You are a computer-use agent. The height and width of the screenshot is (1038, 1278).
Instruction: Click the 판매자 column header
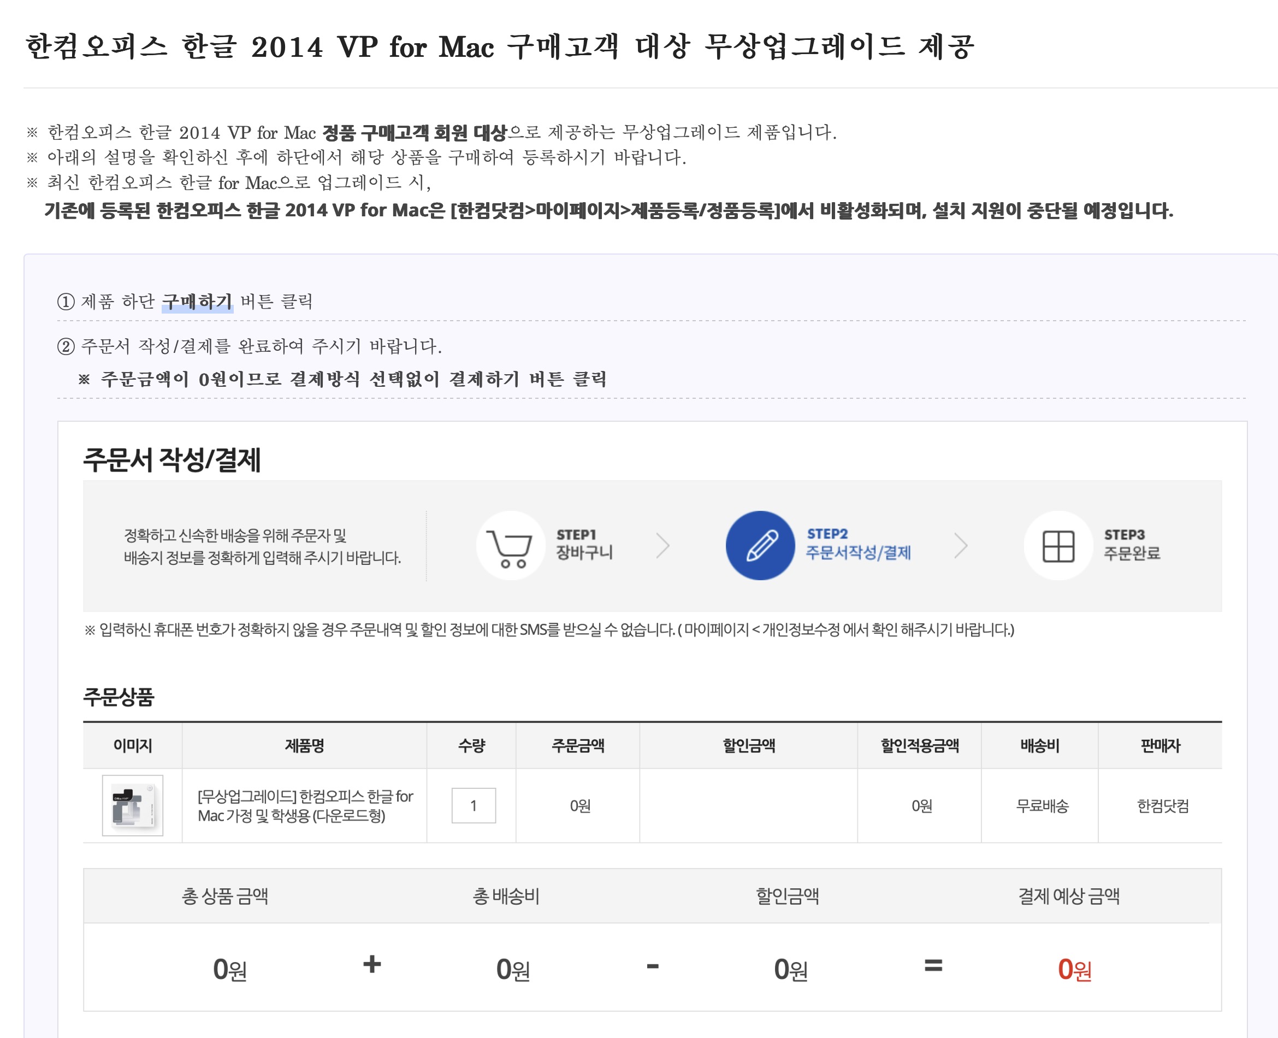point(1160,746)
